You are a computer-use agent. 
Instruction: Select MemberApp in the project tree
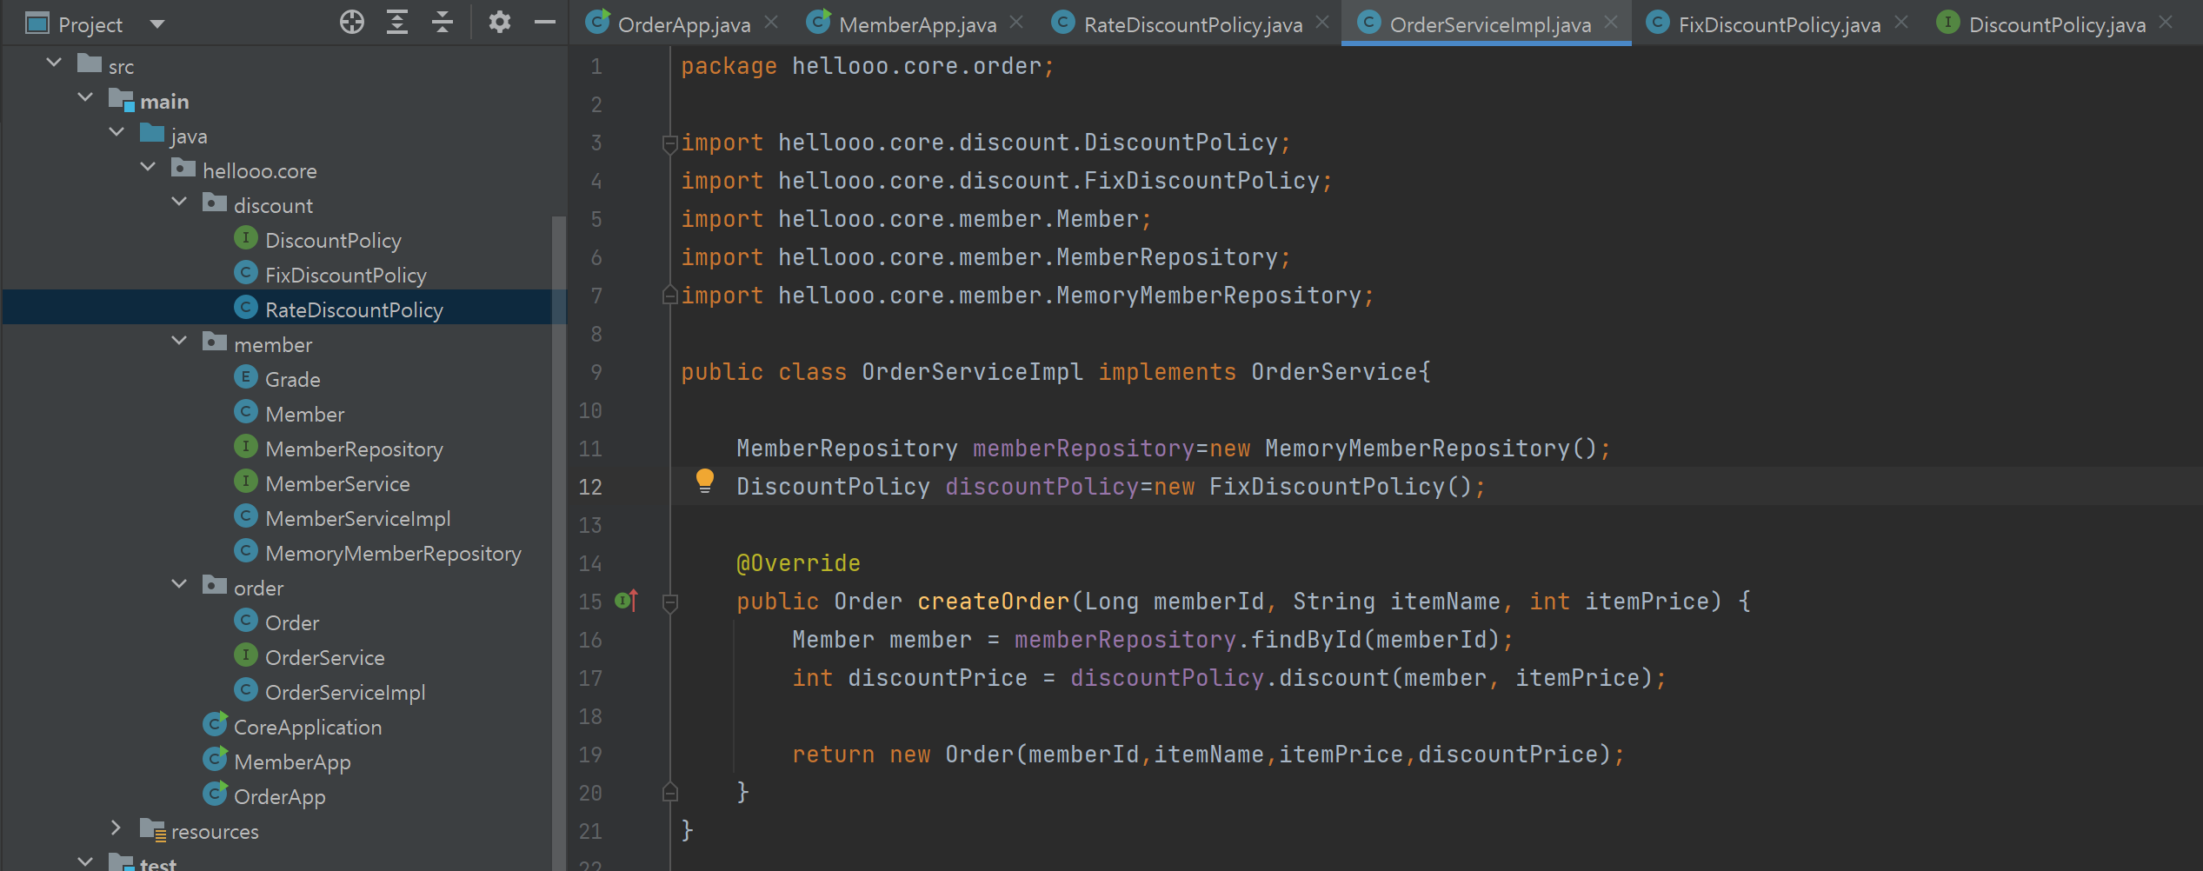[x=292, y=761]
